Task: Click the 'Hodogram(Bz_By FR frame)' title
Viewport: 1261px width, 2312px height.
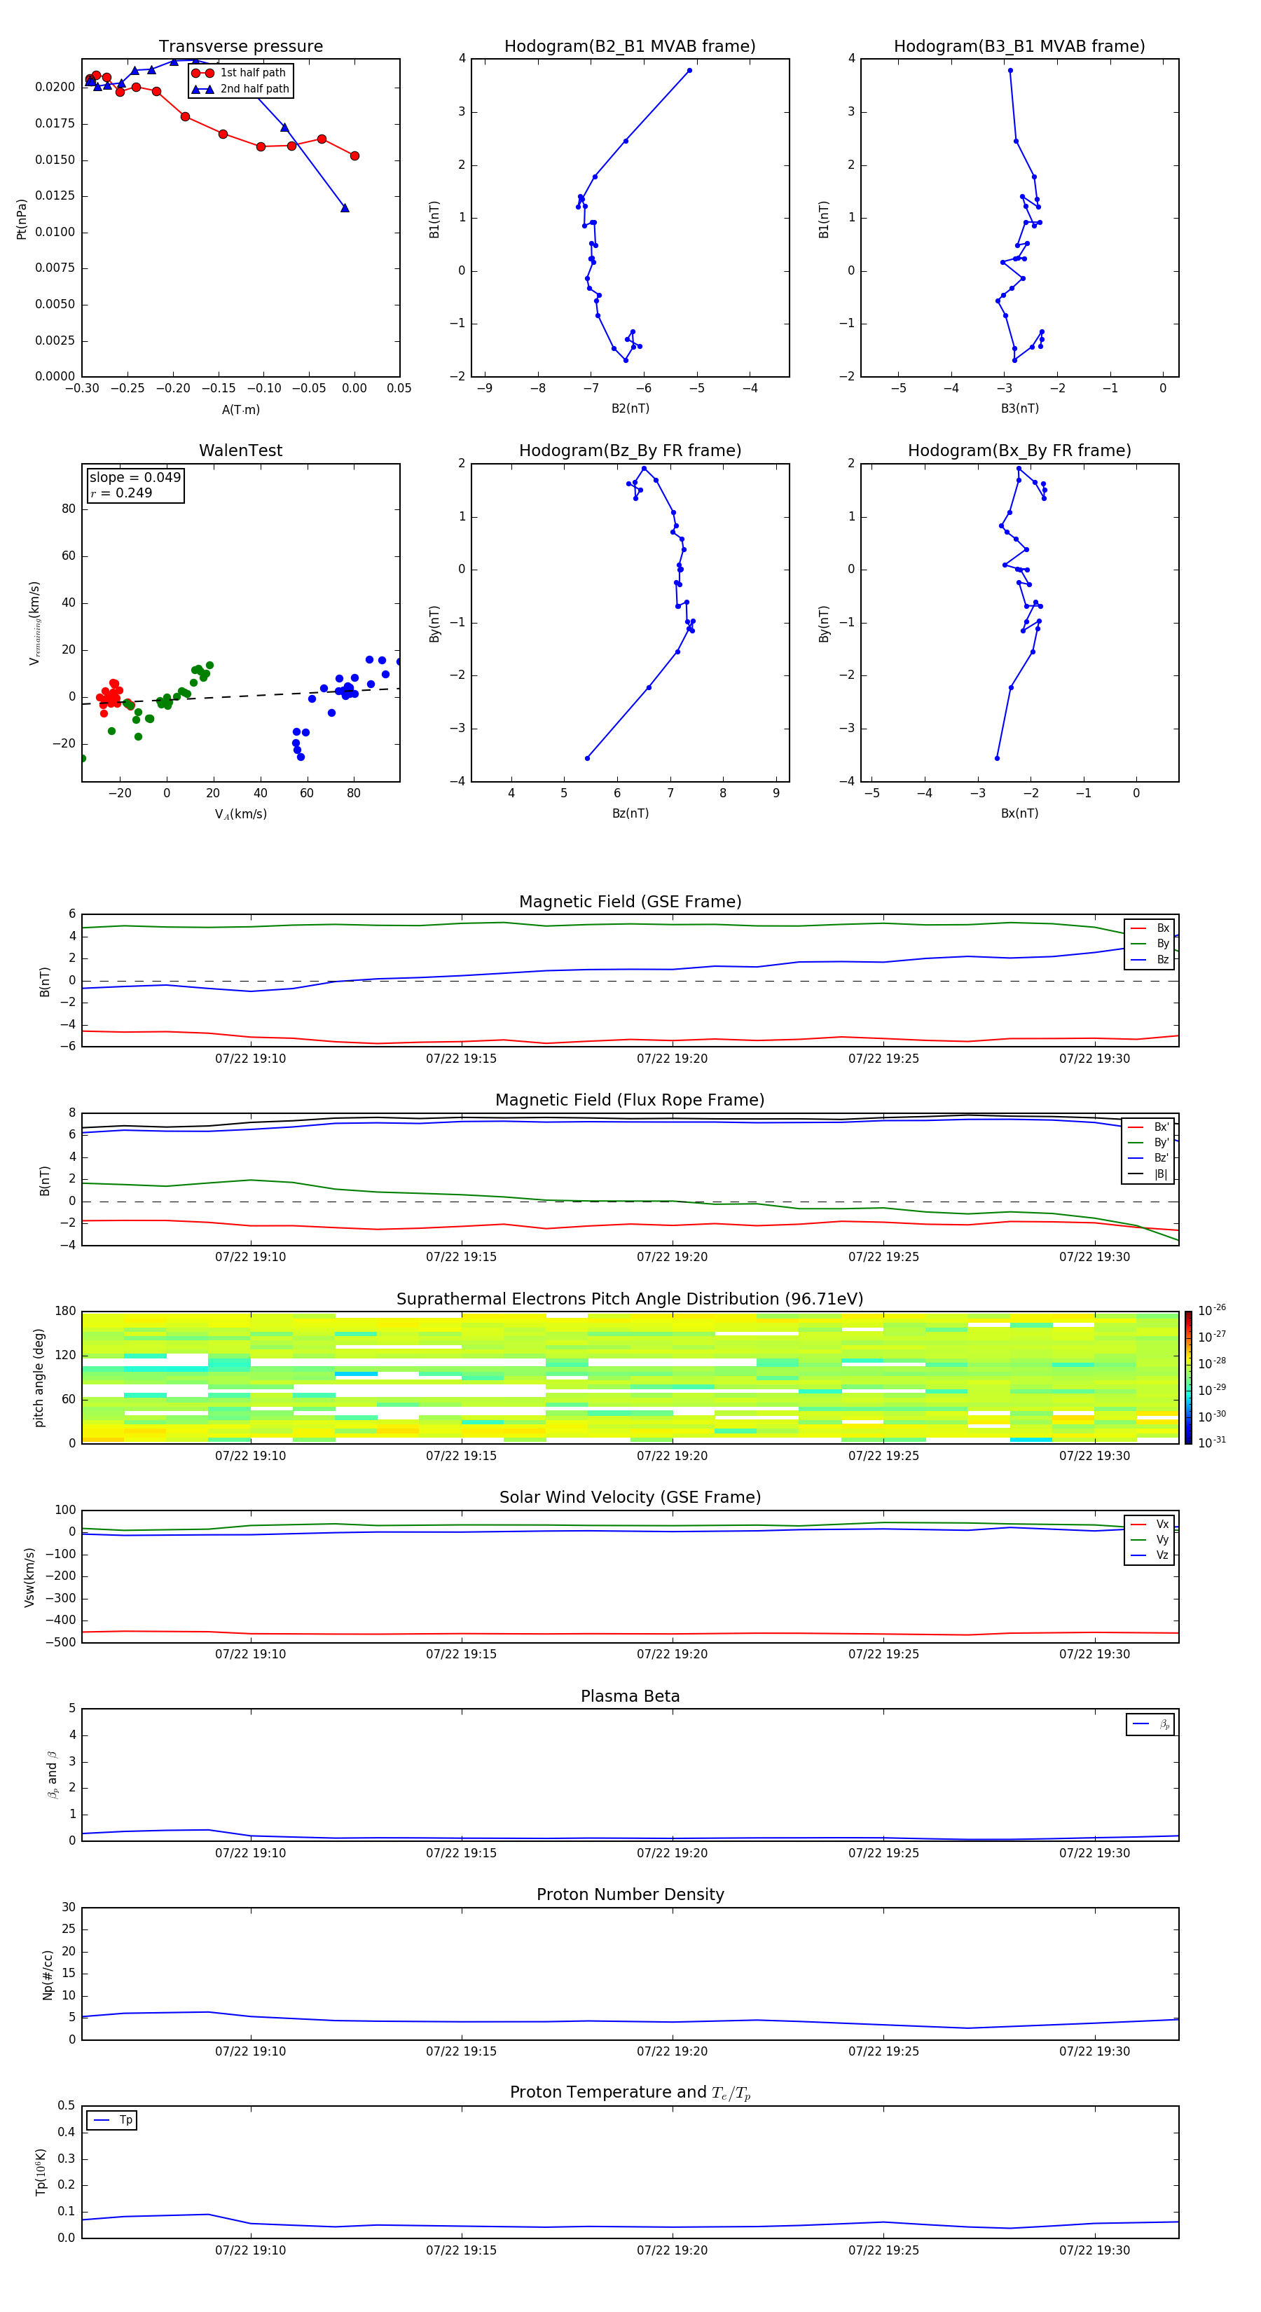Action: click(x=630, y=450)
